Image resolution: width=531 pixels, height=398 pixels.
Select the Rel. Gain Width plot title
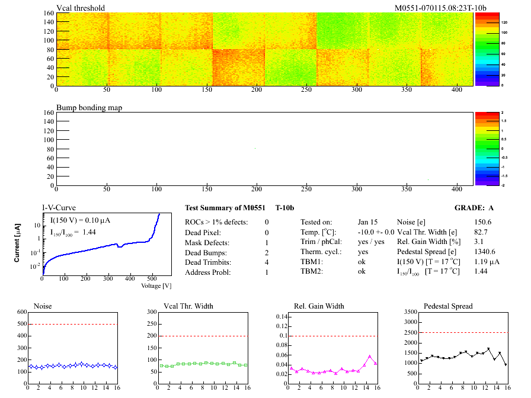(x=319, y=306)
